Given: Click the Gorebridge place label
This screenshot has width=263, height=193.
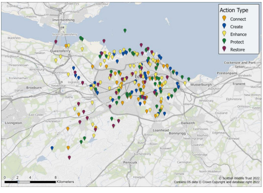Looking at the screenshot, I should click(x=200, y=155).
